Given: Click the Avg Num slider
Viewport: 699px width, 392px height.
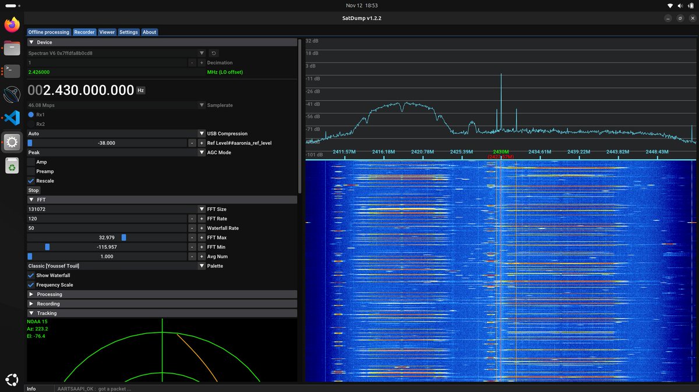Looking at the screenshot, I should pyautogui.click(x=107, y=256).
